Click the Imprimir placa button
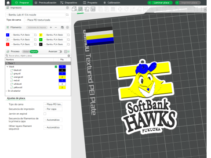 point(189,3)
